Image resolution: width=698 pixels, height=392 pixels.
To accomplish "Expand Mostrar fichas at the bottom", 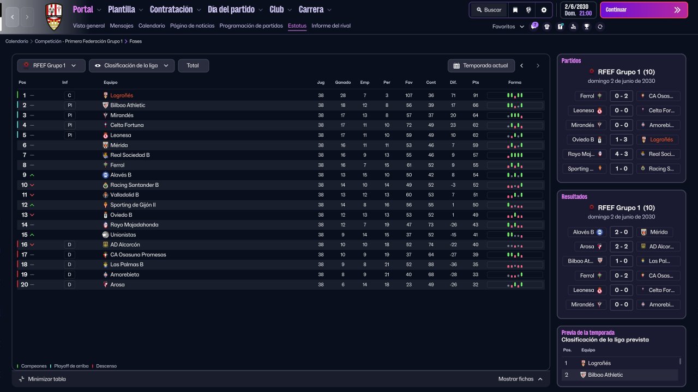I will (x=520, y=379).
